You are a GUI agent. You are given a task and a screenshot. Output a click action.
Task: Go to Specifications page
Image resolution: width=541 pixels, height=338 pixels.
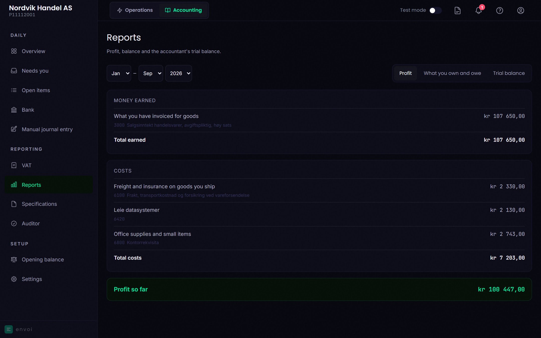click(x=49, y=204)
